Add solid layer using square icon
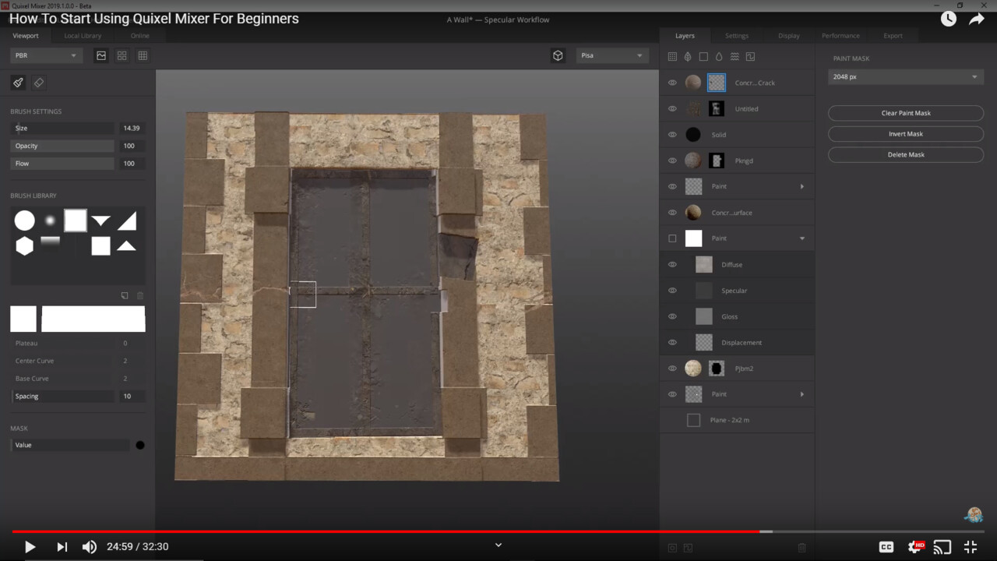Image resolution: width=997 pixels, height=561 pixels. pos(703,57)
